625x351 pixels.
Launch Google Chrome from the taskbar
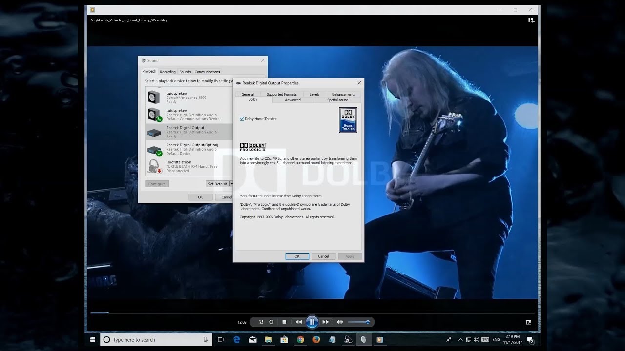pyautogui.click(x=300, y=339)
